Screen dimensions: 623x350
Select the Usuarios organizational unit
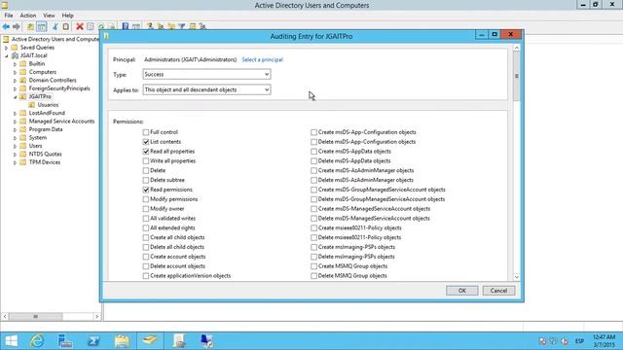[48, 105]
